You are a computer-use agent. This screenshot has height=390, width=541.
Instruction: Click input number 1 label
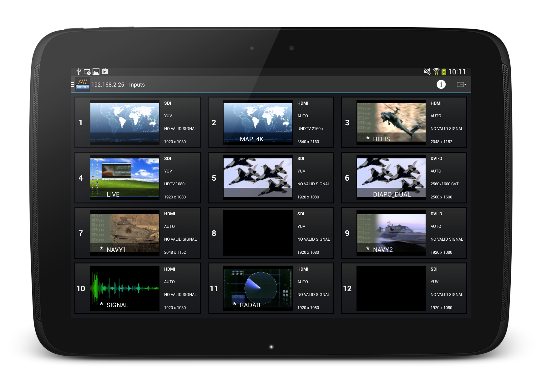pos(81,122)
